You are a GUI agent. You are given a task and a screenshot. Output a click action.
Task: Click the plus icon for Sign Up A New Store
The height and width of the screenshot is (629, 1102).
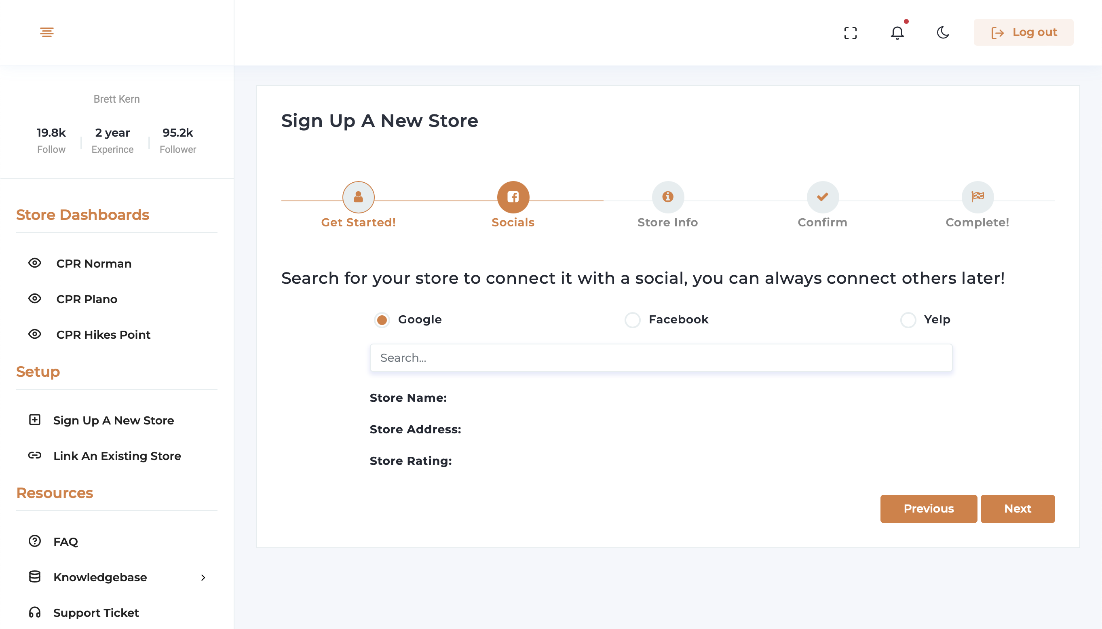[x=34, y=420]
